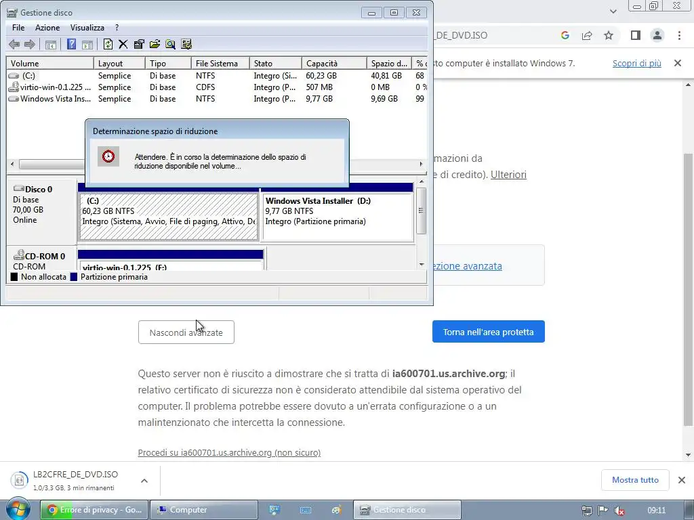
Task: Toggle Chrome side panel icon
Action: (636, 35)
